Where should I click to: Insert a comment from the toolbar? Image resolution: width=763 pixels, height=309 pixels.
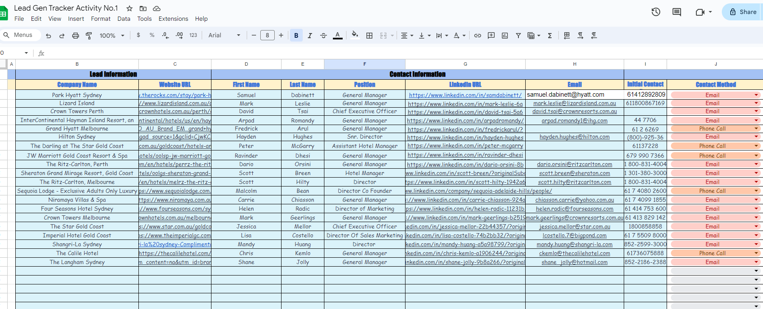click(491, 36)
